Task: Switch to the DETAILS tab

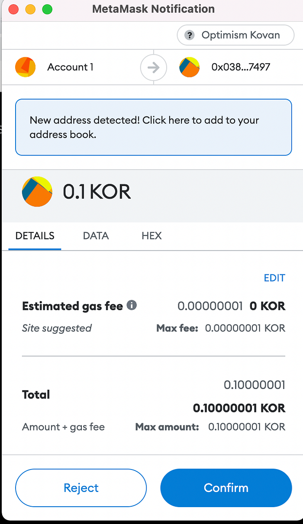Action: pyautogui.click(x=35, y=236)
